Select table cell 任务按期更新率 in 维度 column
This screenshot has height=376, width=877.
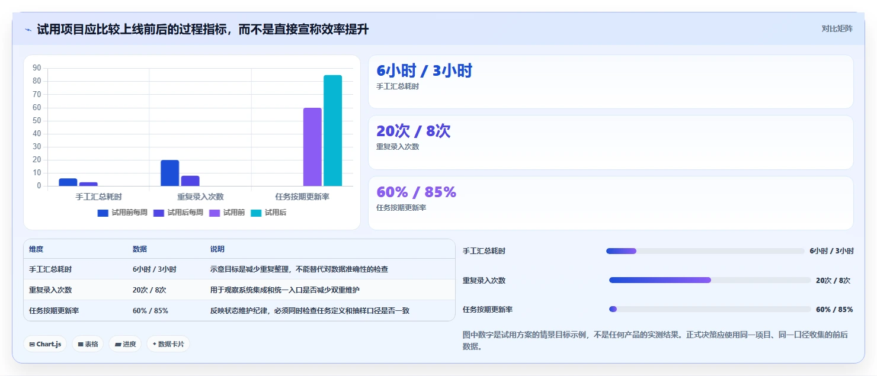tap(54, 311)
